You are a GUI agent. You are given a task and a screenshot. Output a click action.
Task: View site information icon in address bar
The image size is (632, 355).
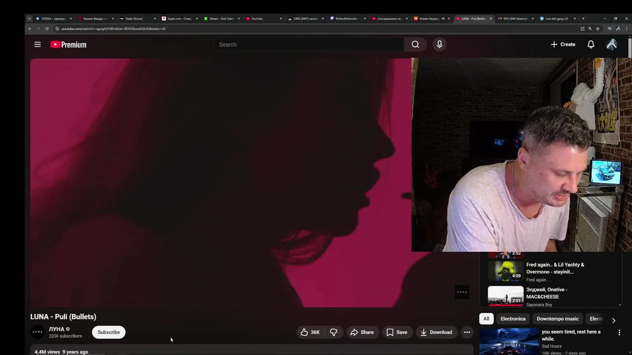coord(57,29)
